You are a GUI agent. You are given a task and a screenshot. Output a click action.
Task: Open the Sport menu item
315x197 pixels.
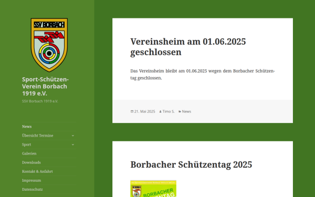click(x=27, y=145)
